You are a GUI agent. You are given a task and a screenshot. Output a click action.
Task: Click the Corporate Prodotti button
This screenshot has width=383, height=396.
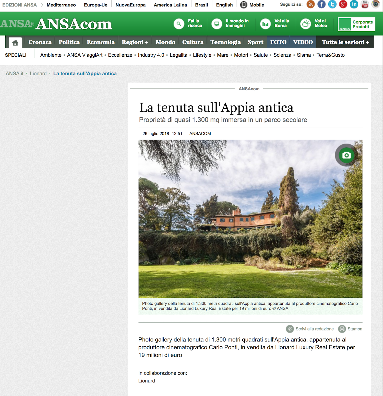tap(356, 24)
